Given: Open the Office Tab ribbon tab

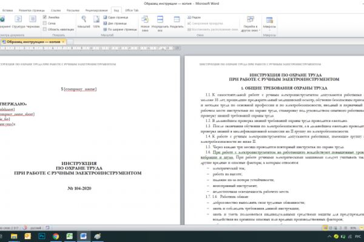Looking at the screenshot, I should (132, 10).
